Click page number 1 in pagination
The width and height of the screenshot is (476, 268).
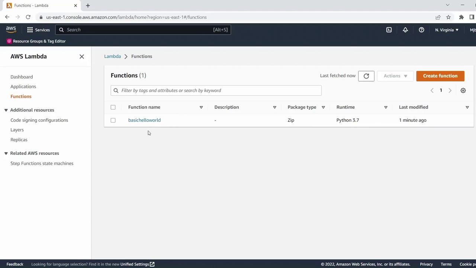441,90
